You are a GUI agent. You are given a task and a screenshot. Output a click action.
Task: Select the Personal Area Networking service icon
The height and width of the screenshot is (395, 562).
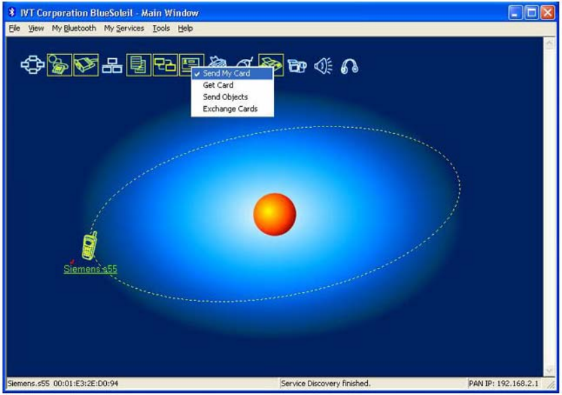(32, 65)
